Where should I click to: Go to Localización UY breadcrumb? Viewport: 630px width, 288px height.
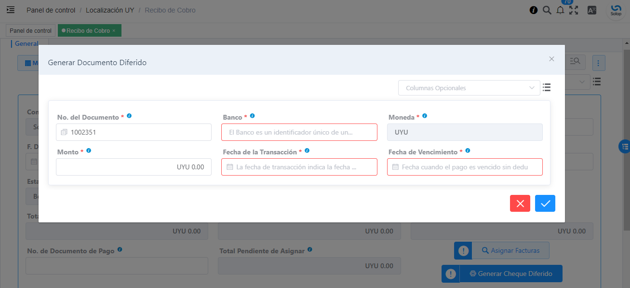coord(110,10)
